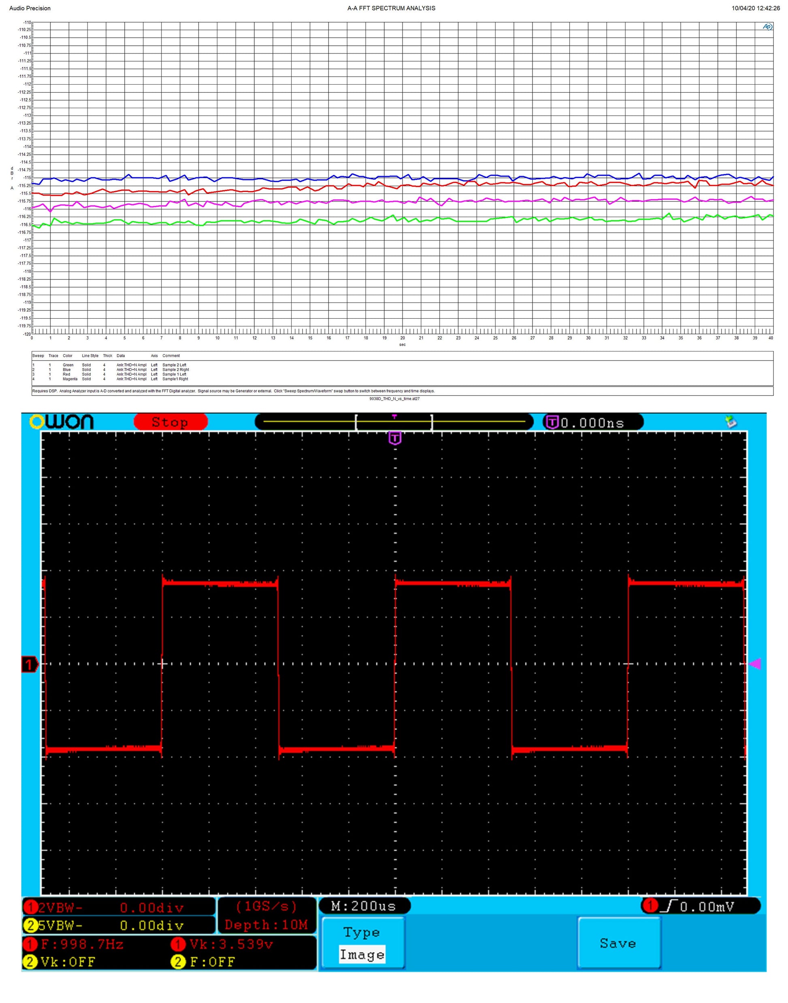Click the purple T trigger position marker

tap(395, 438)
